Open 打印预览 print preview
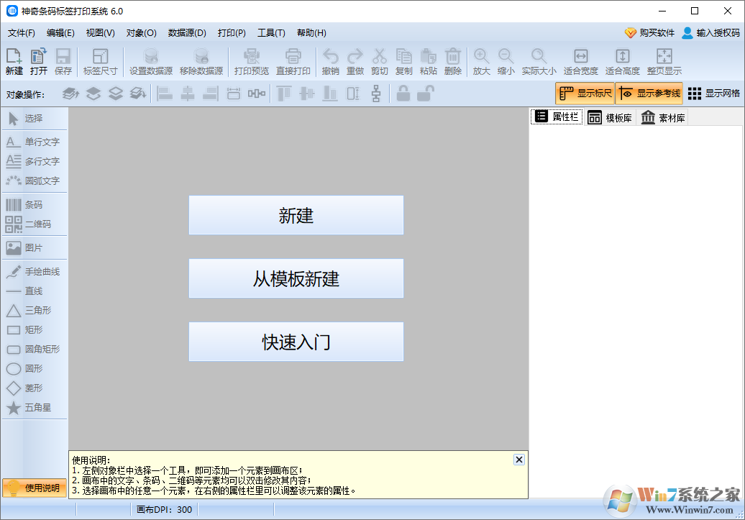 pos(251,61)
